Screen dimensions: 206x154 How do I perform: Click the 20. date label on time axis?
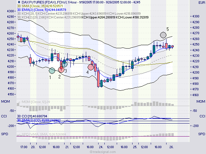tap(33, 147)
